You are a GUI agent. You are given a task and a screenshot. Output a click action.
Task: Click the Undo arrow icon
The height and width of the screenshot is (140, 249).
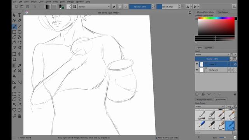click(x=35, y=7)
